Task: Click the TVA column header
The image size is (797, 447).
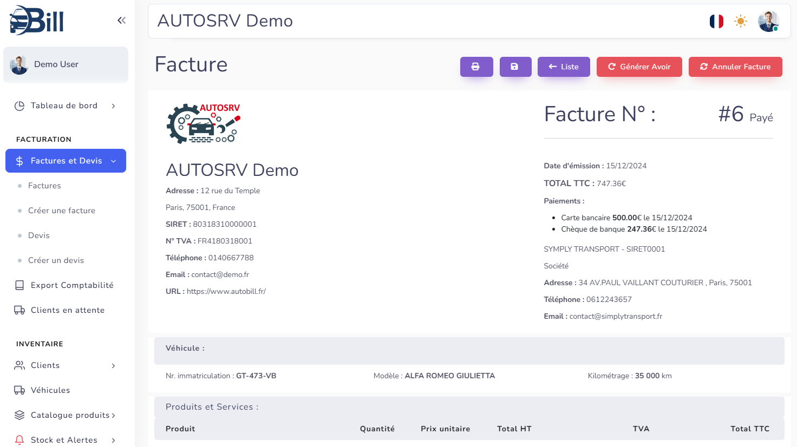Action: (x=641, y=429)
